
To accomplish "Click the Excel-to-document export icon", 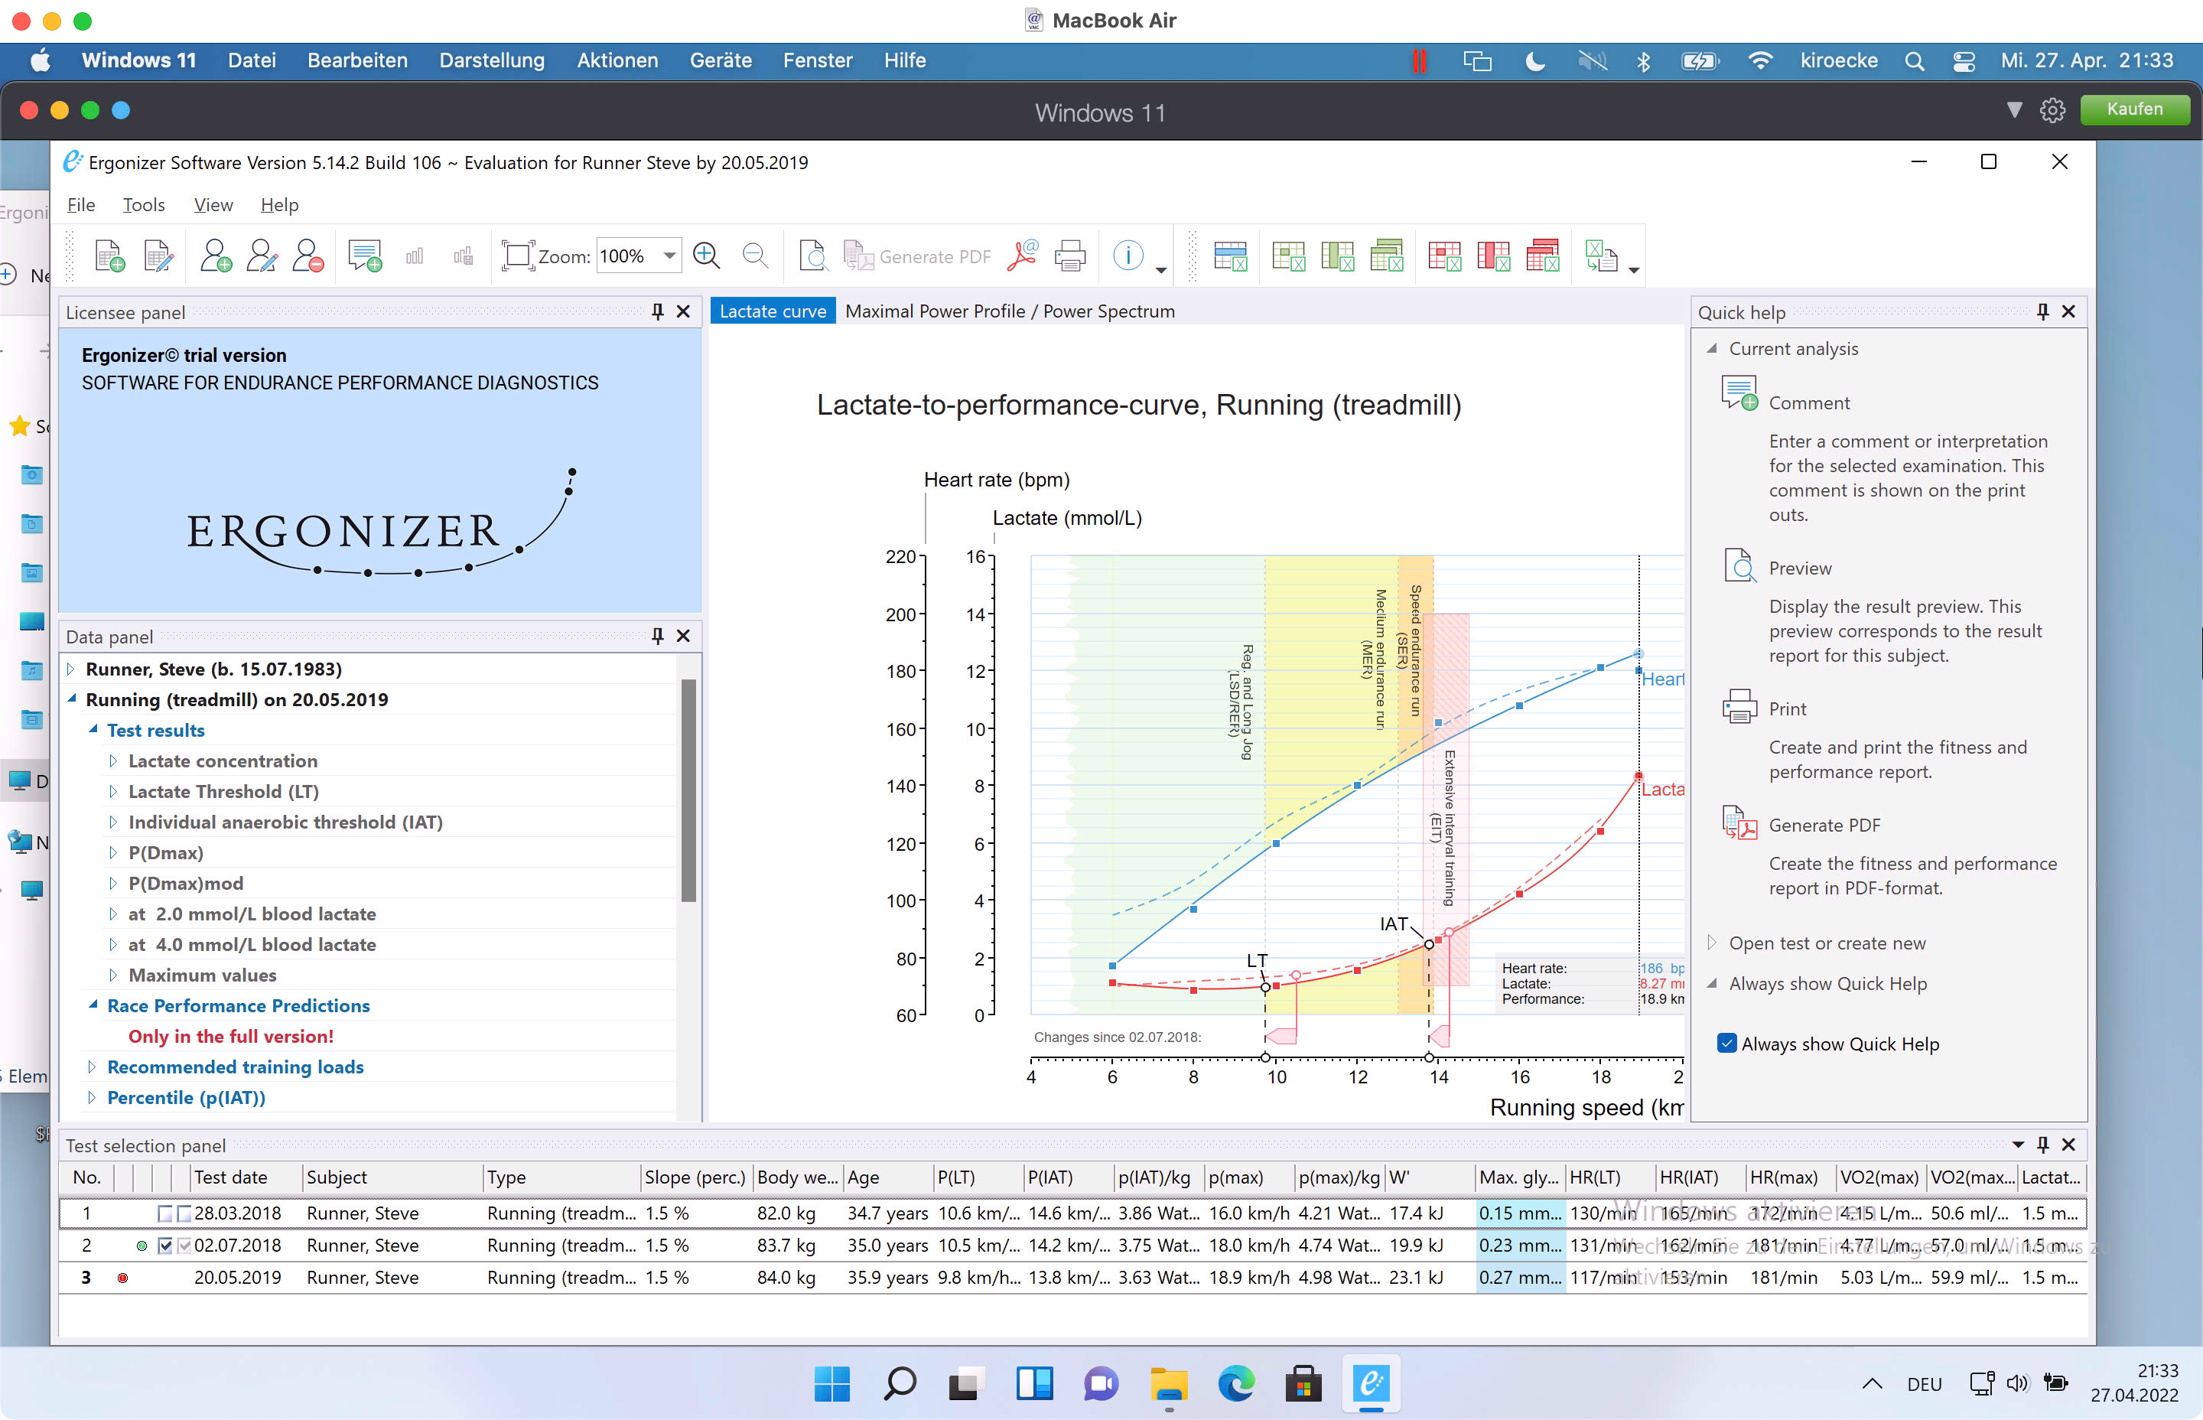I will pyautogui.click(x=1601, y=256).
